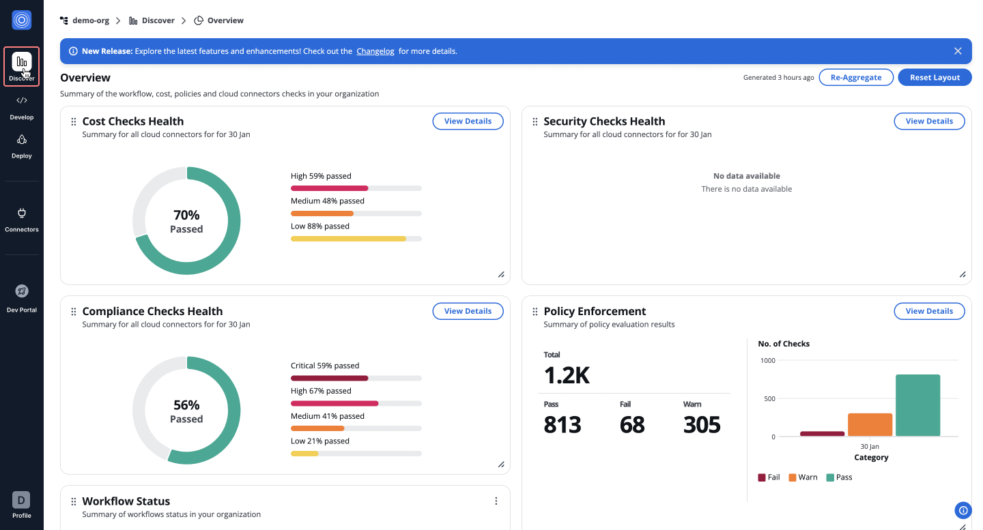Viewport: 983px width, 530px height.
Task: Toggle the Fail legend item in chart
Action: point(769,477)
